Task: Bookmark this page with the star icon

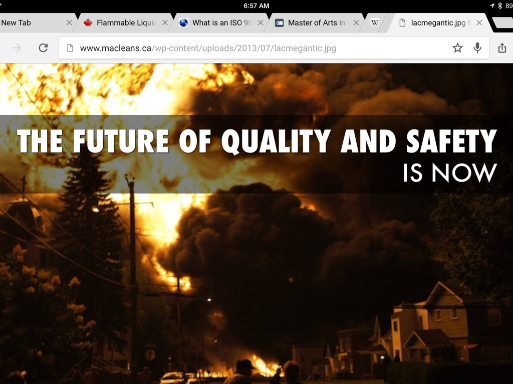Action: (x=457, y=48)
